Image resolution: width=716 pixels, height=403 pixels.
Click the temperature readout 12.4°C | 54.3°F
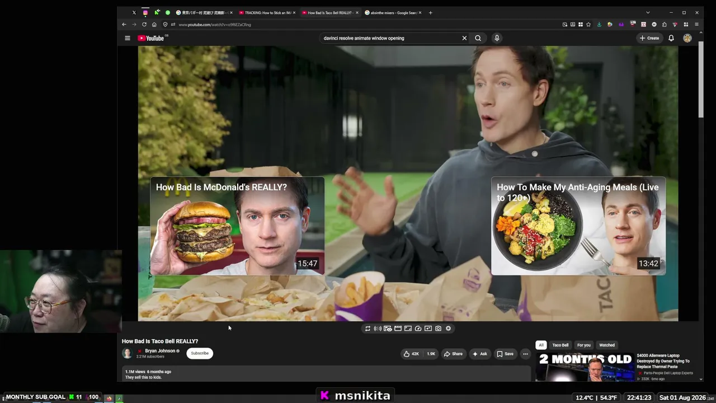coord(597,397)
